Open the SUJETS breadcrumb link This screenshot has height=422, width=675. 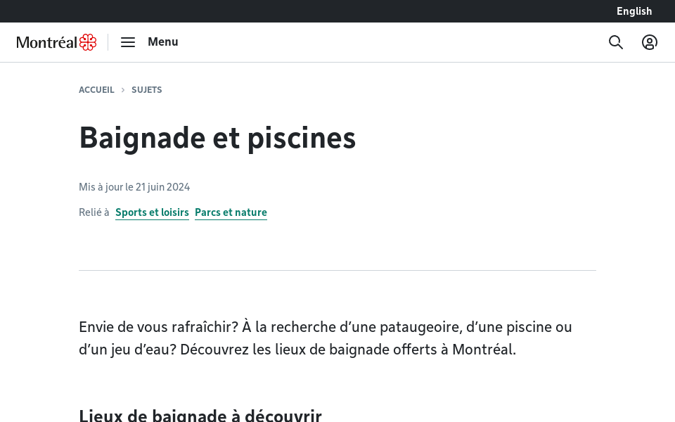(x=146, y=90)
